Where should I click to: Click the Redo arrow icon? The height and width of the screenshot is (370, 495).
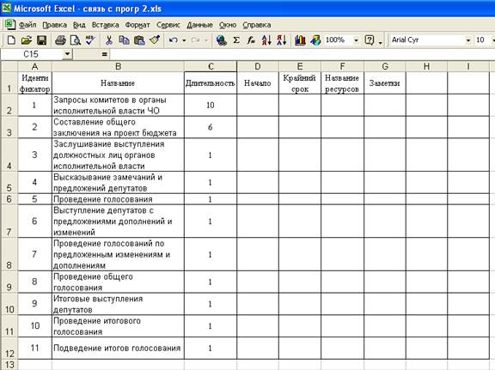(x=196, y=40)
